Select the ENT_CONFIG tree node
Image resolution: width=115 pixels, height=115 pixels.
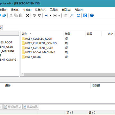pos(8,60)
